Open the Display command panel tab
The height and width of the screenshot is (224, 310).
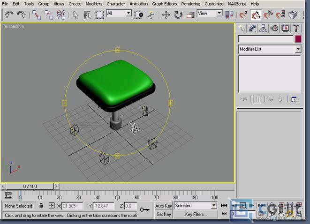coord(286,29)
